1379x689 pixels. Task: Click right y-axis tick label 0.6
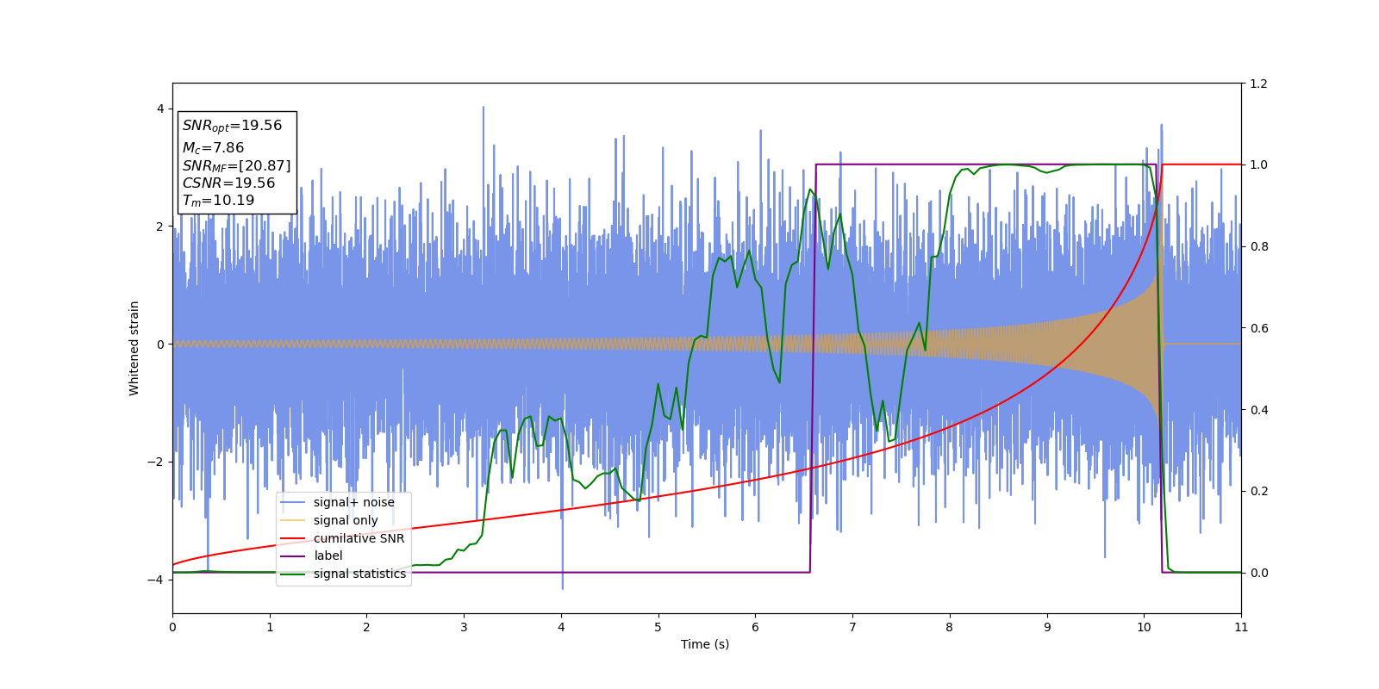tap(1258, 328)
